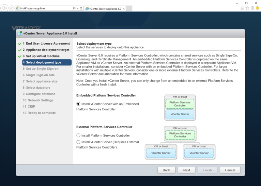Click step 10 Network Settings
This screenshot has height=186, width=261.
(38, 100)
